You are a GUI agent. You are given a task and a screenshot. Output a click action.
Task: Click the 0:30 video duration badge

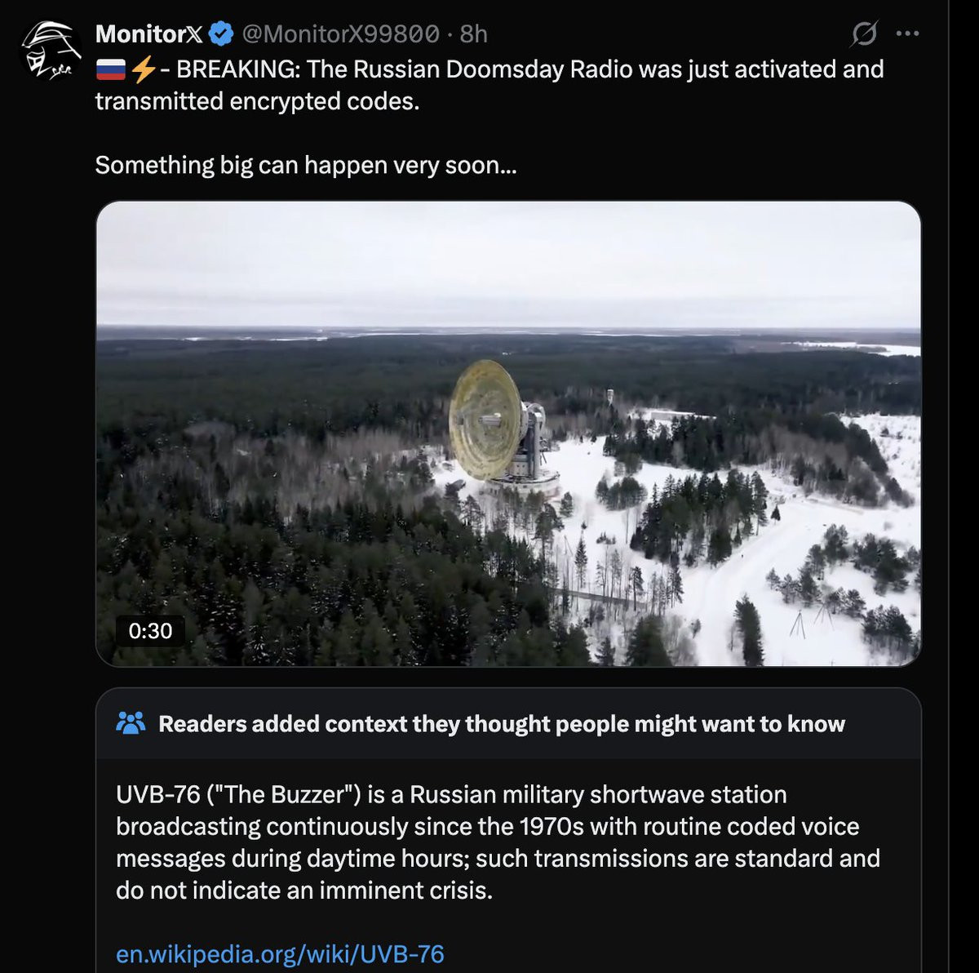pyautogui.click(x=150, y=631)
